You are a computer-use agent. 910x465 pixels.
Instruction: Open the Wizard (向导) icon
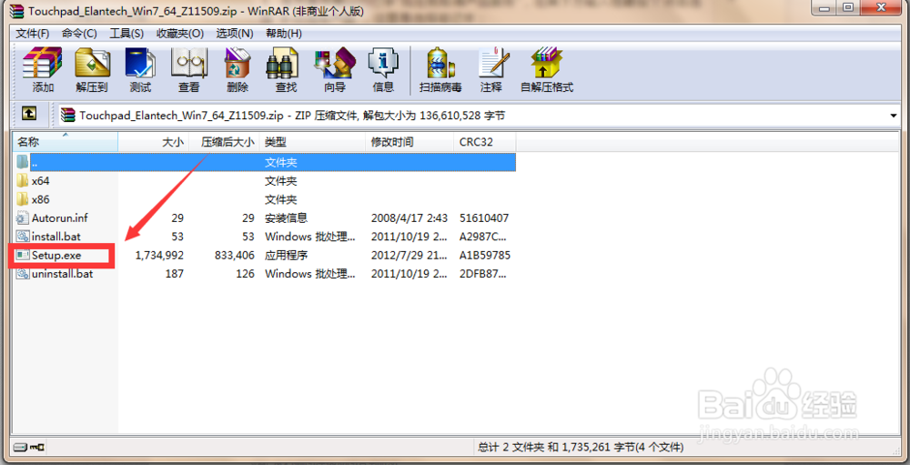click(334, 64)
